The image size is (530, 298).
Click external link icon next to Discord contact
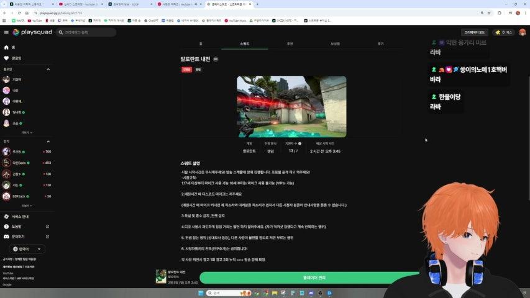pos(47,237)
